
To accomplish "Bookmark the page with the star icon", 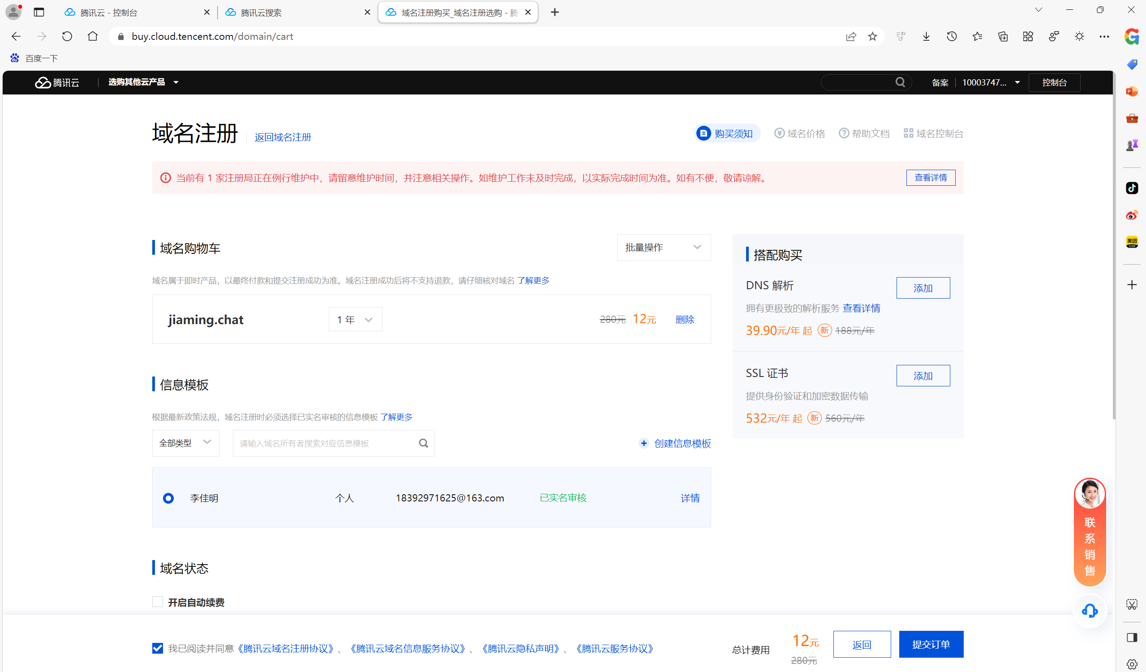I will [x=872, y=36].
